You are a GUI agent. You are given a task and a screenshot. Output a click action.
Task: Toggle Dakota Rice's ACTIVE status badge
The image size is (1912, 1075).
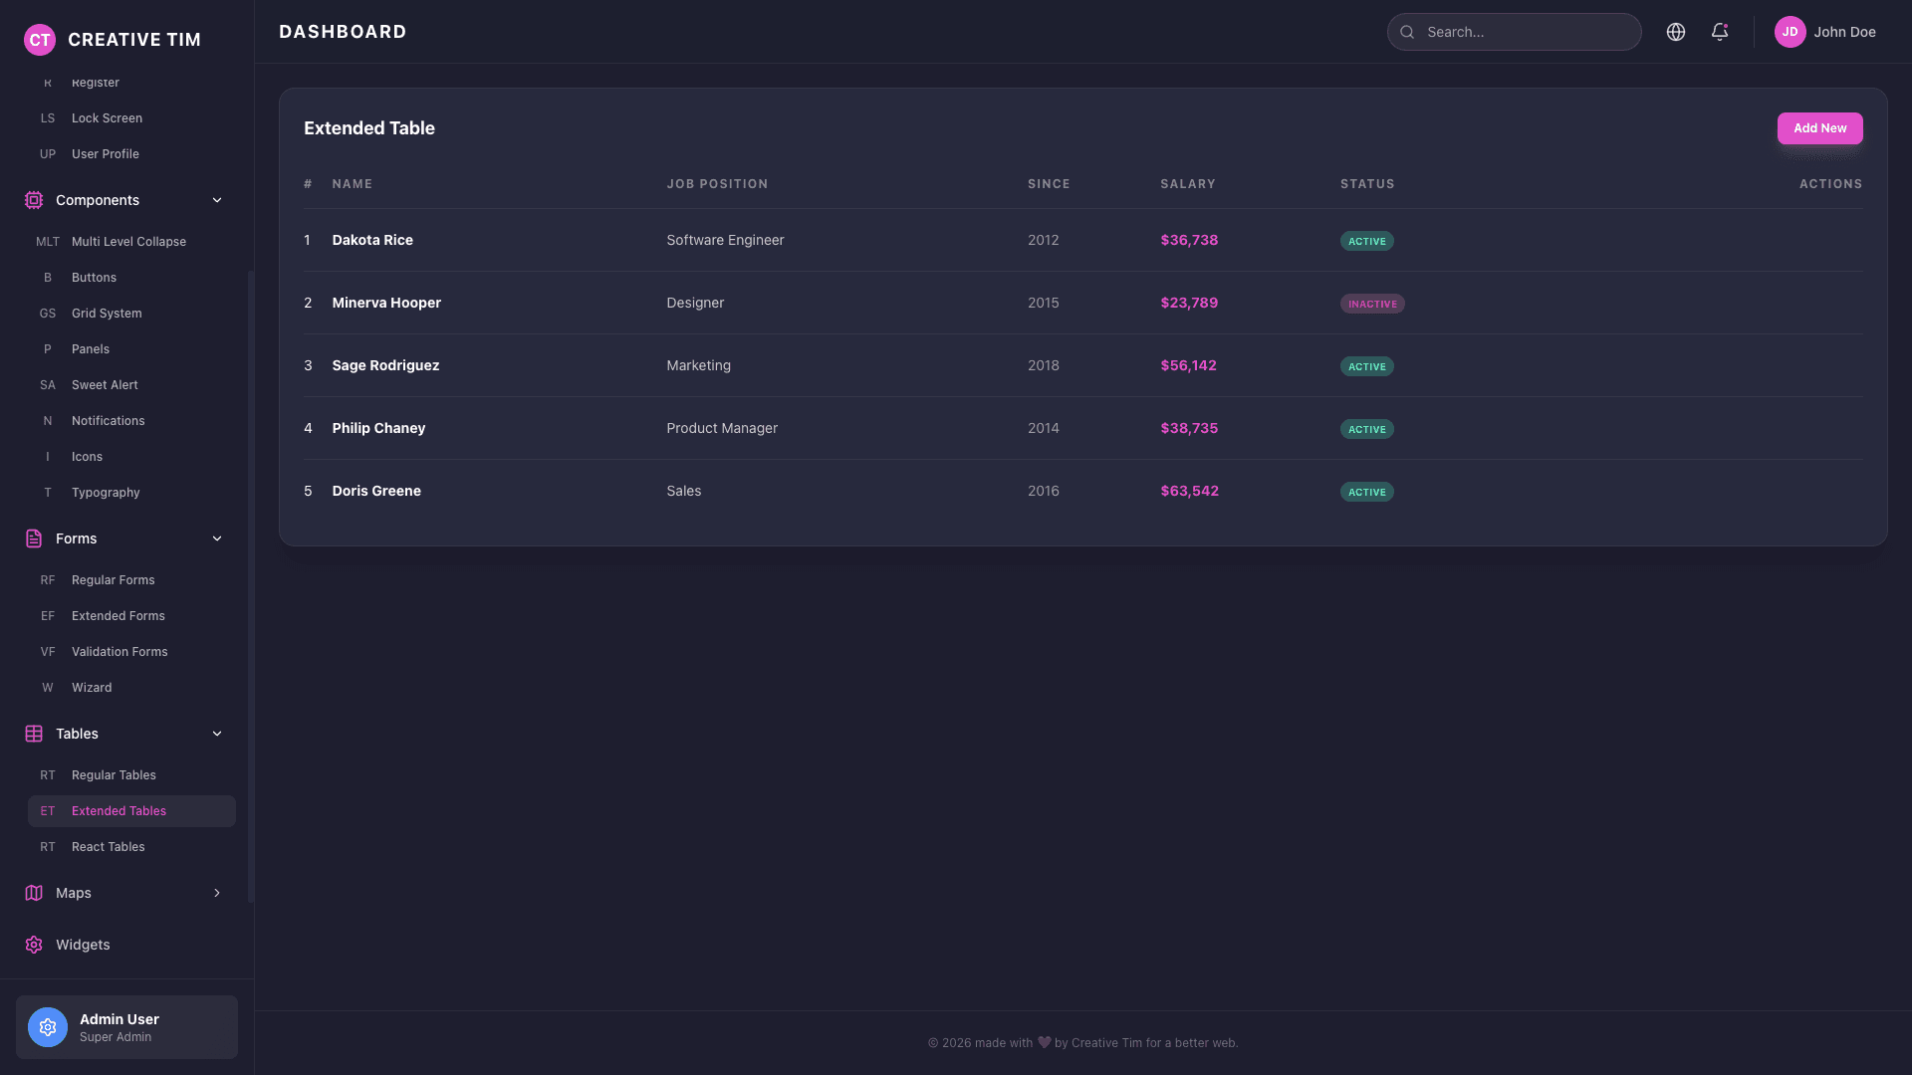(x=1366, y=240)
